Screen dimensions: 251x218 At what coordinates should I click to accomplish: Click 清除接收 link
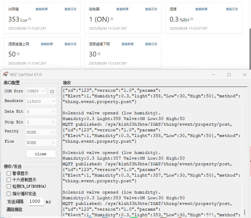coord(14,209)
